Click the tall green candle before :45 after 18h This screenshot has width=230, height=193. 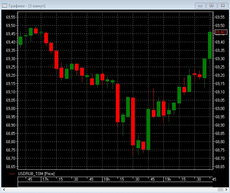coord(148,130)
